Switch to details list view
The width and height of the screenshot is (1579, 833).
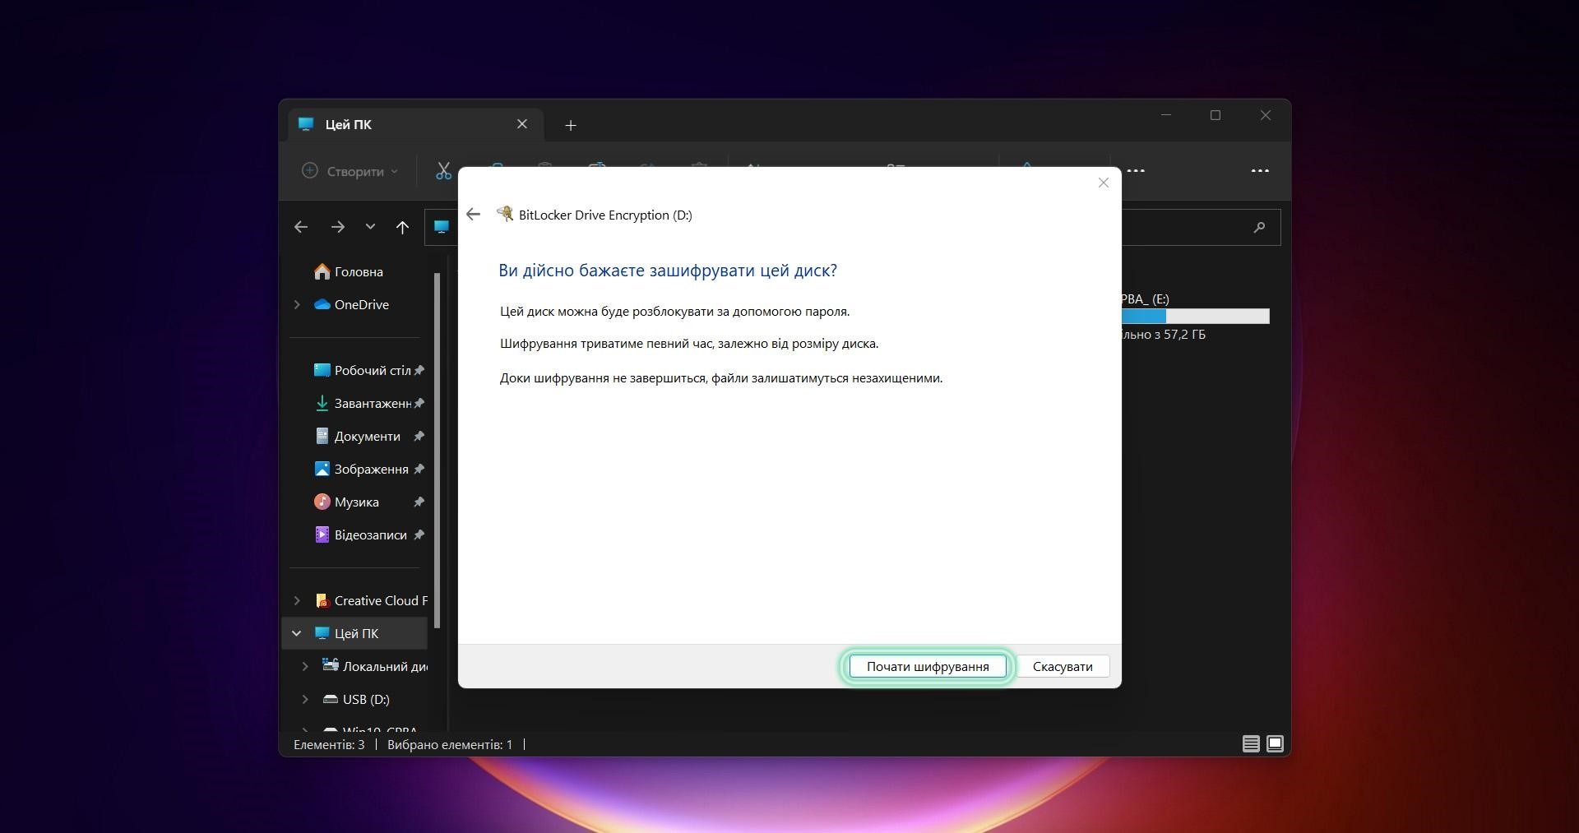click(1250, 744)
